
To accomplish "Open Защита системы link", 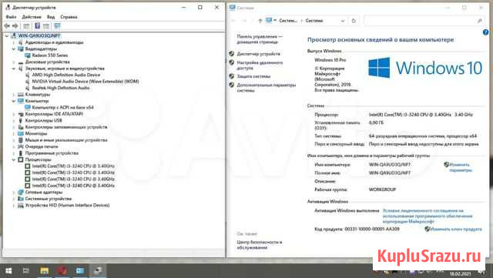I will [253, 76].
